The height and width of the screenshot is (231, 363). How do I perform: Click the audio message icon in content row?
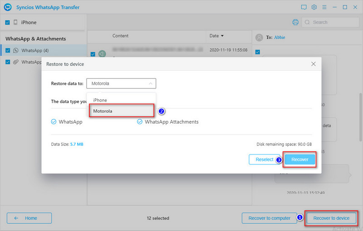(102, 54)
